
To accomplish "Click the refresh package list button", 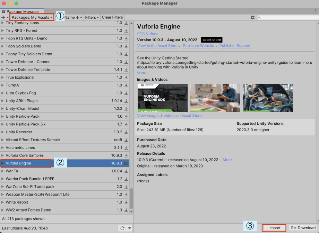I will (x=122, y=228).
